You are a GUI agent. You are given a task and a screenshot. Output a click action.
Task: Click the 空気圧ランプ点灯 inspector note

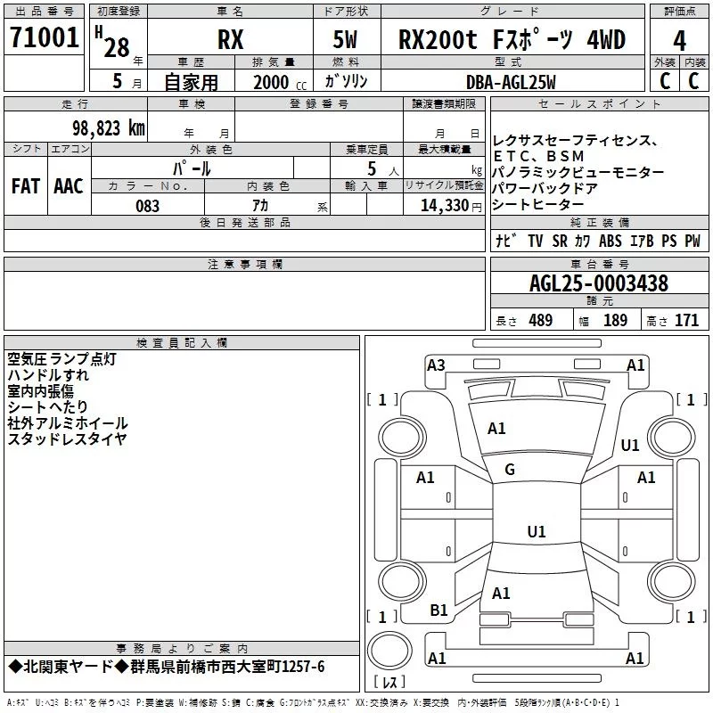pyautogui.click(x=61, y=359)
